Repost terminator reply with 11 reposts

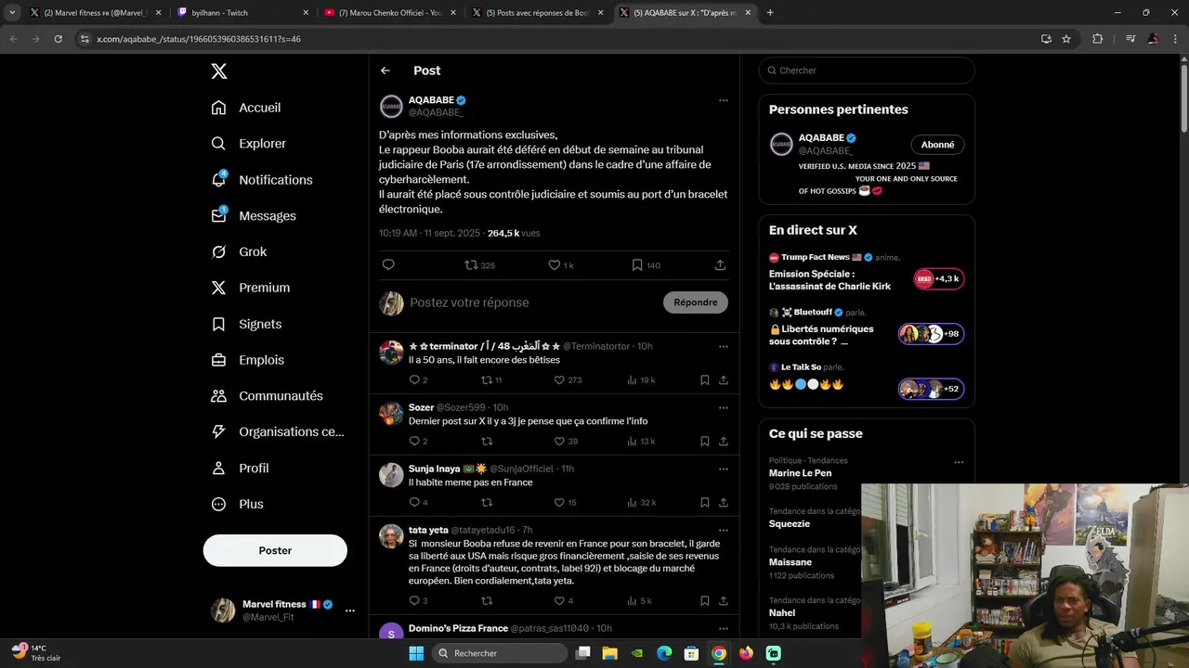[490, 380]
